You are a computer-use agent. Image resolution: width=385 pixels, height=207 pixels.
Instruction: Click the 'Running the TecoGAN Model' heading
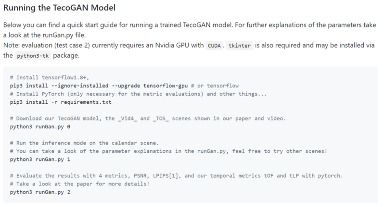pyautogui.click(x=59, y=8)
